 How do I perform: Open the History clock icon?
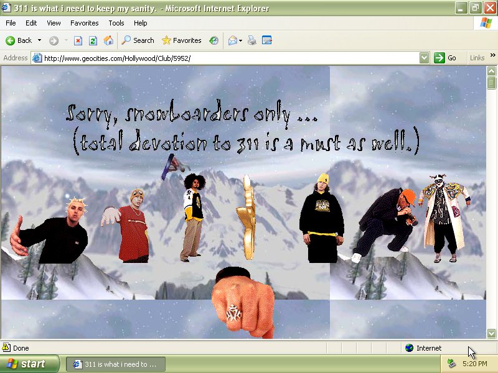[214, 40]
